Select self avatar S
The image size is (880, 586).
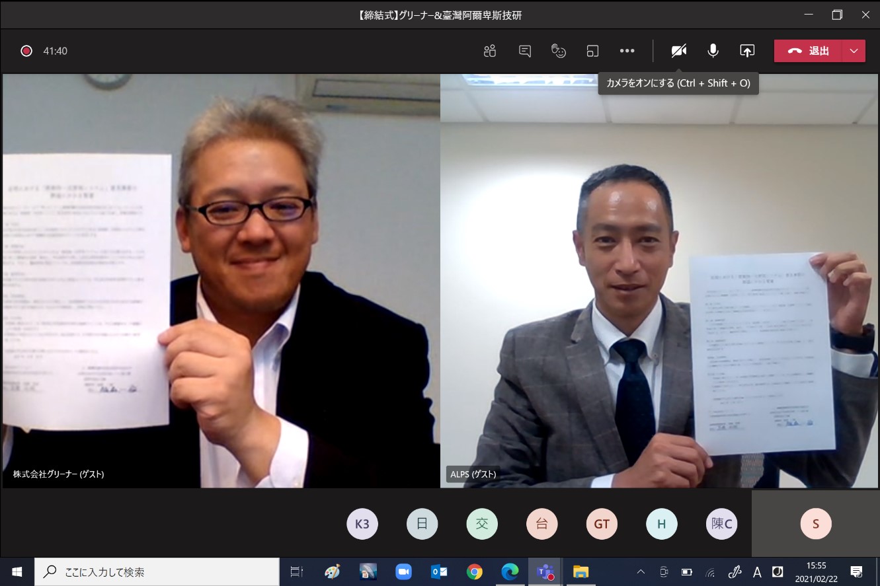[x=816, y=525]
